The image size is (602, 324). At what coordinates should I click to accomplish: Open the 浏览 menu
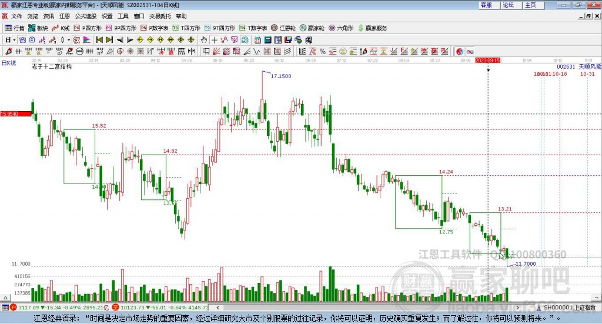(x=33, y=16)
